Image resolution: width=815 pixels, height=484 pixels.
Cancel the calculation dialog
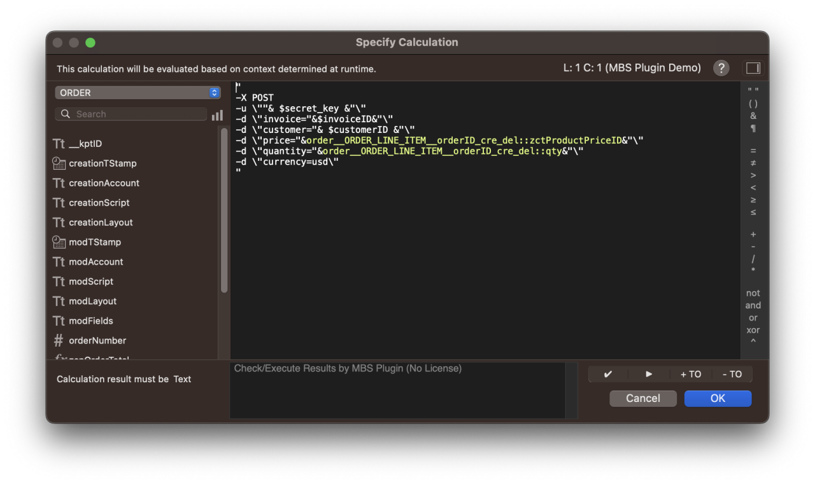click(643, 398)
